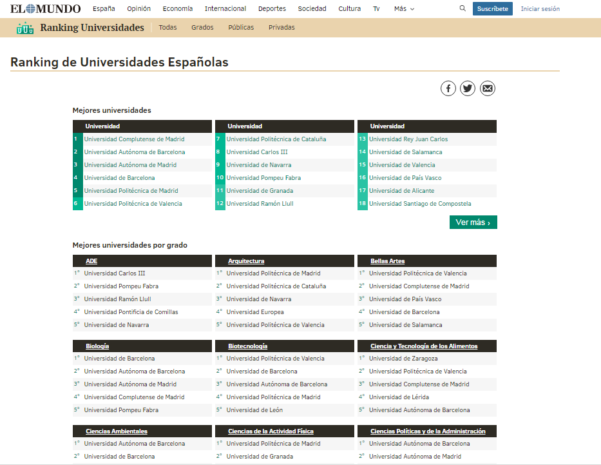
Task: Open Ciencia y Tecnología de los Alimentos ranking
Action: tap(424, 346)
